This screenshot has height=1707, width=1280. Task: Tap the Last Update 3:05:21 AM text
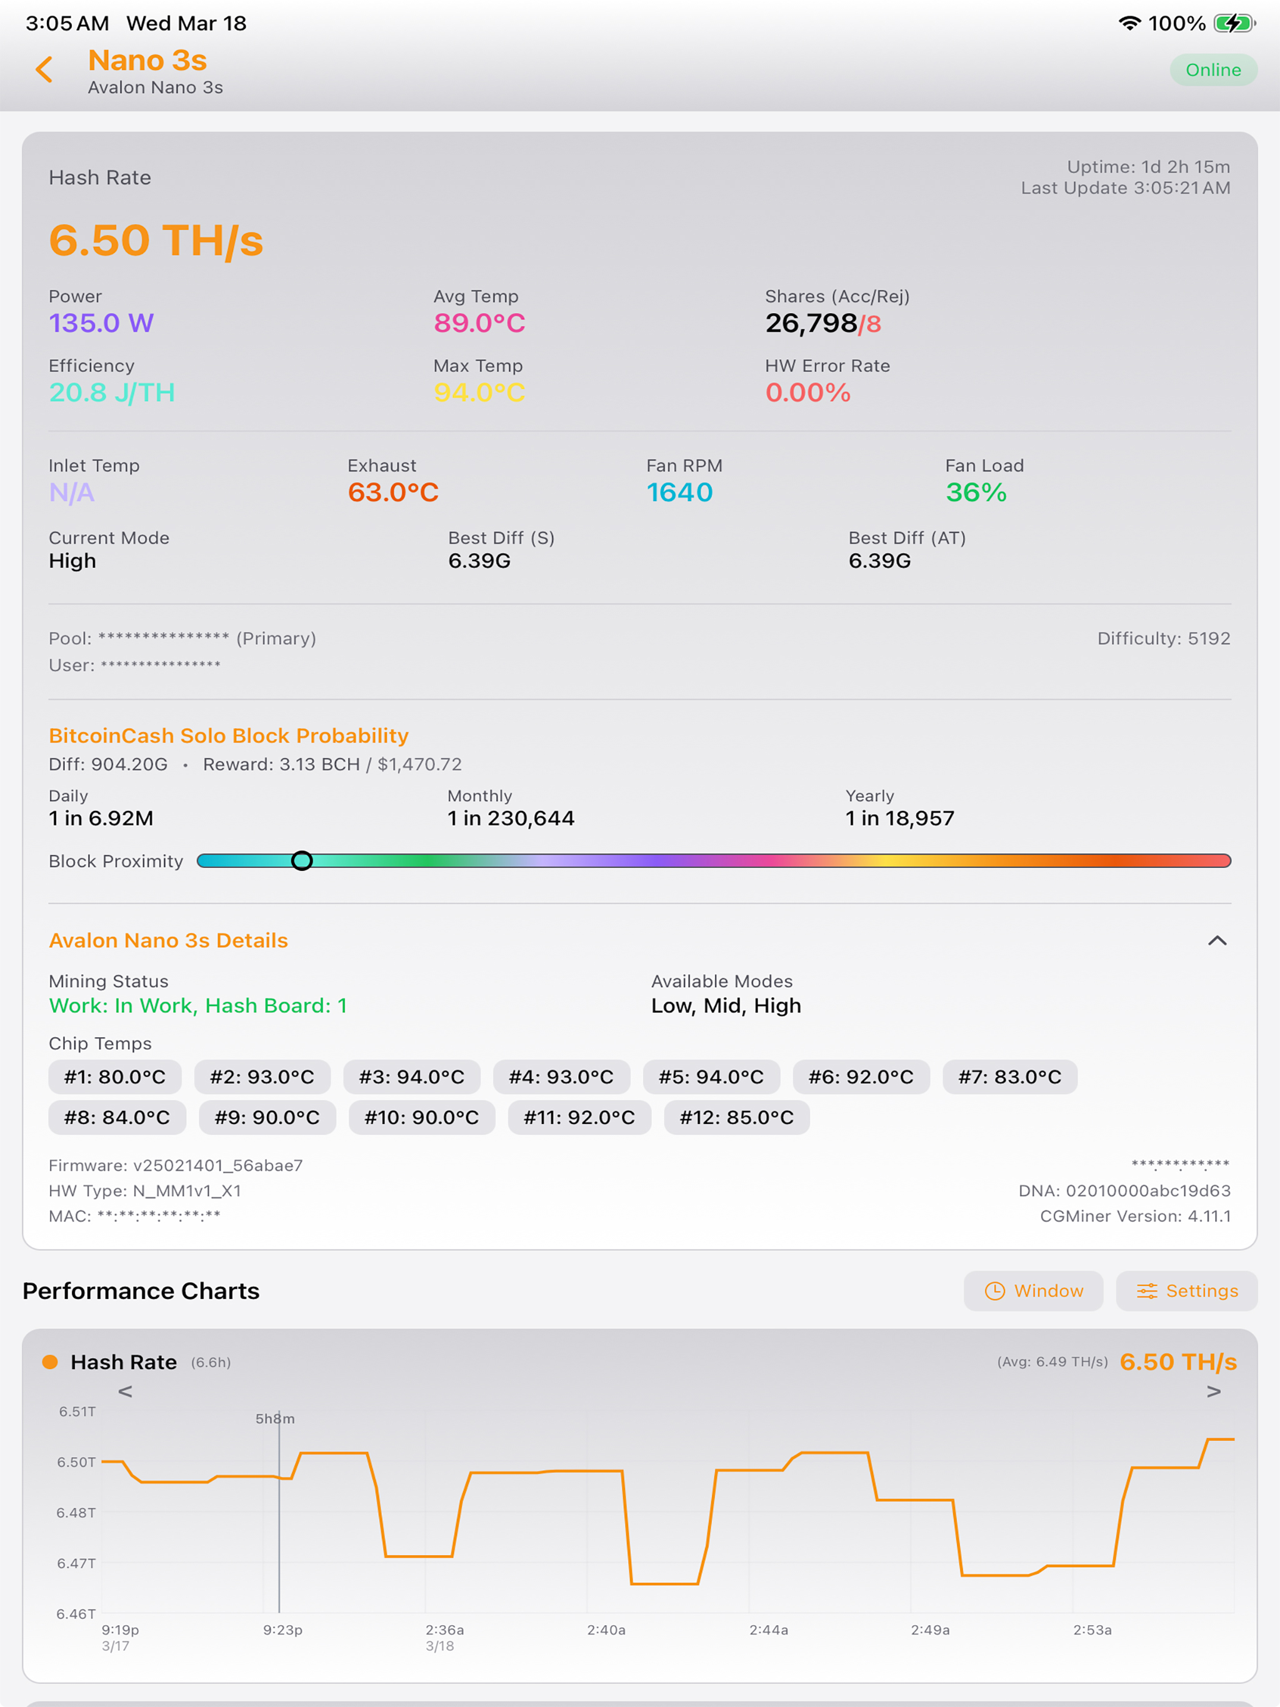pos(1126,187)
